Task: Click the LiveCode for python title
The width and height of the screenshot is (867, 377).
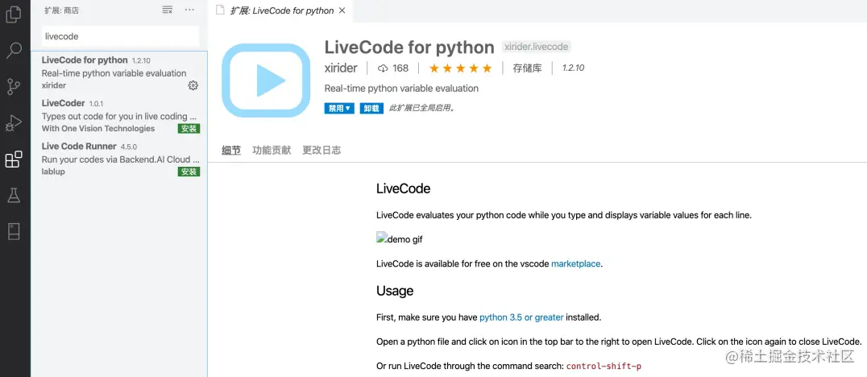Action: click(409, 47)
